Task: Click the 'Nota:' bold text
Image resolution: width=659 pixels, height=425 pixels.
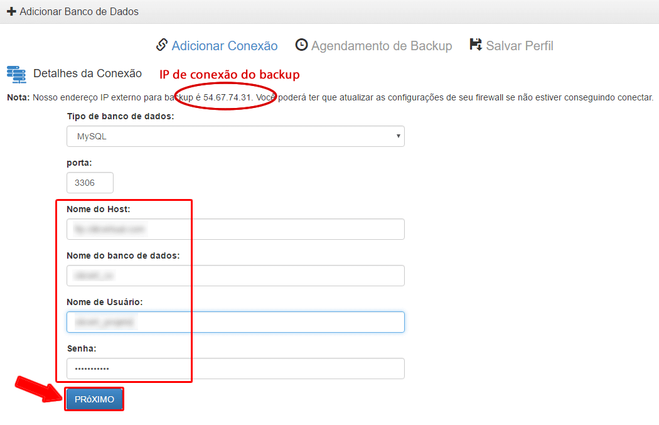Action: click(18, 97)
